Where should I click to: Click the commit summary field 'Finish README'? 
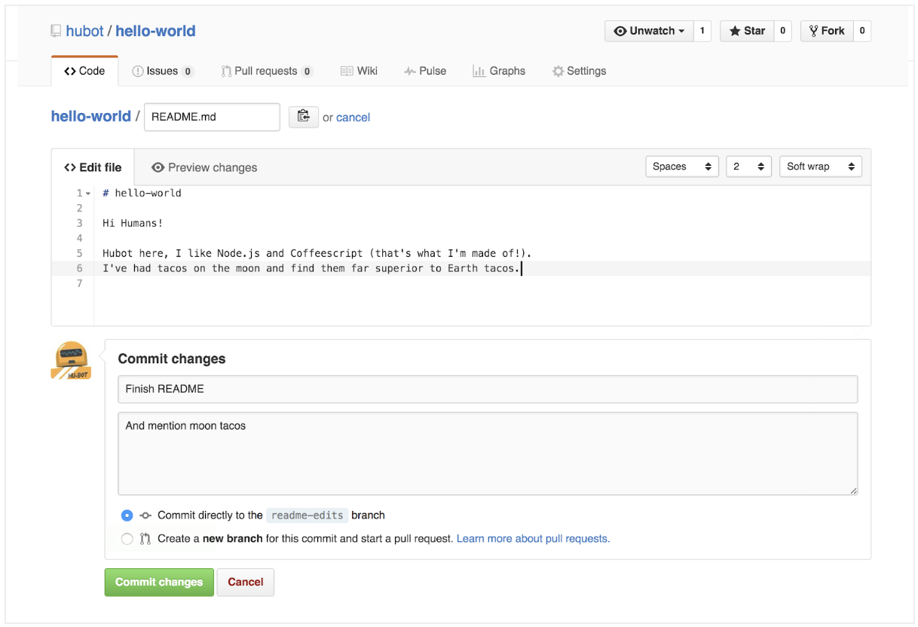tap(488, 389)
